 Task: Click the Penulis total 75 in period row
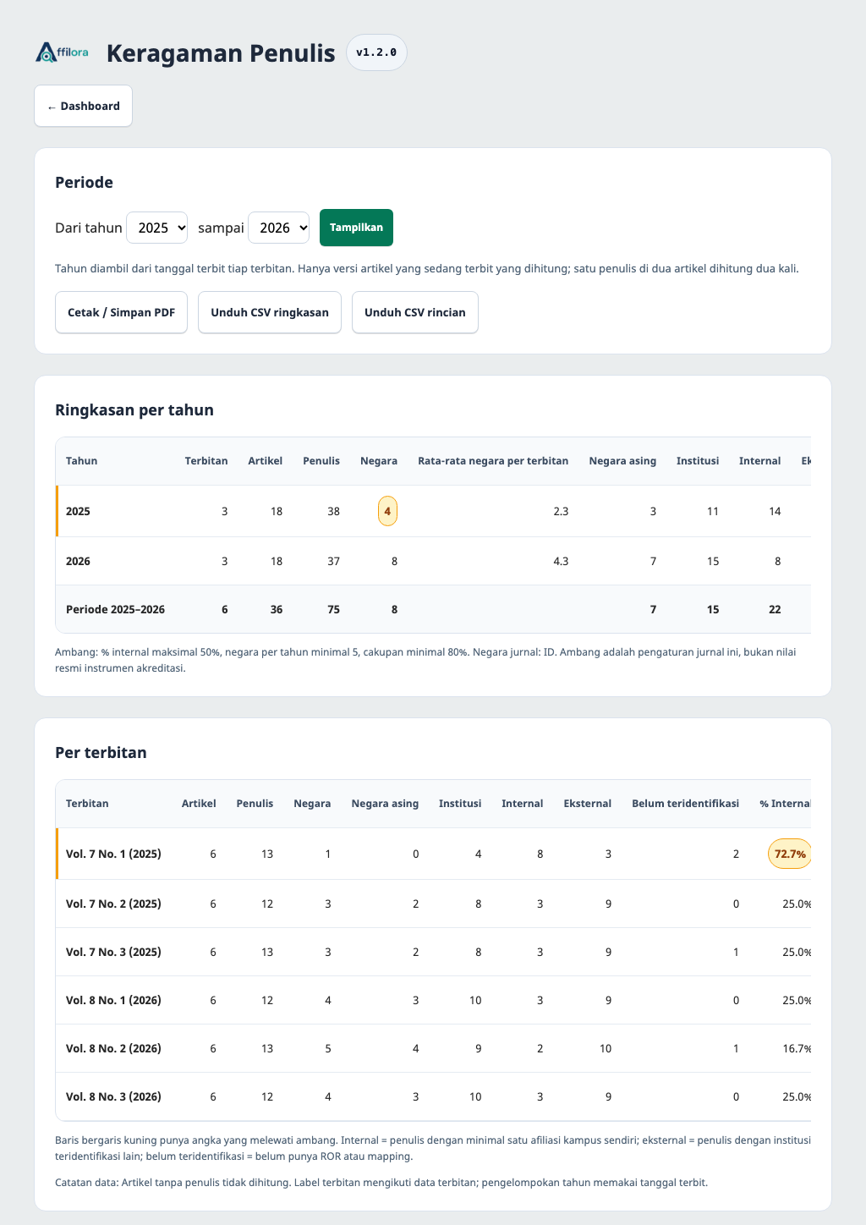[333, 609]
